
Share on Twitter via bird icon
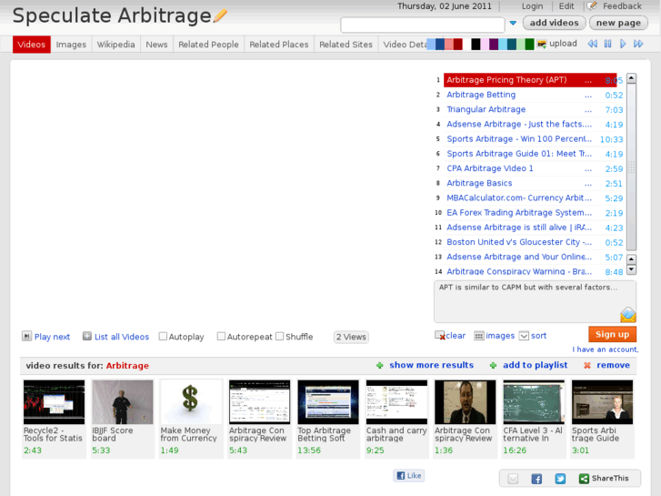click(560, 479)
